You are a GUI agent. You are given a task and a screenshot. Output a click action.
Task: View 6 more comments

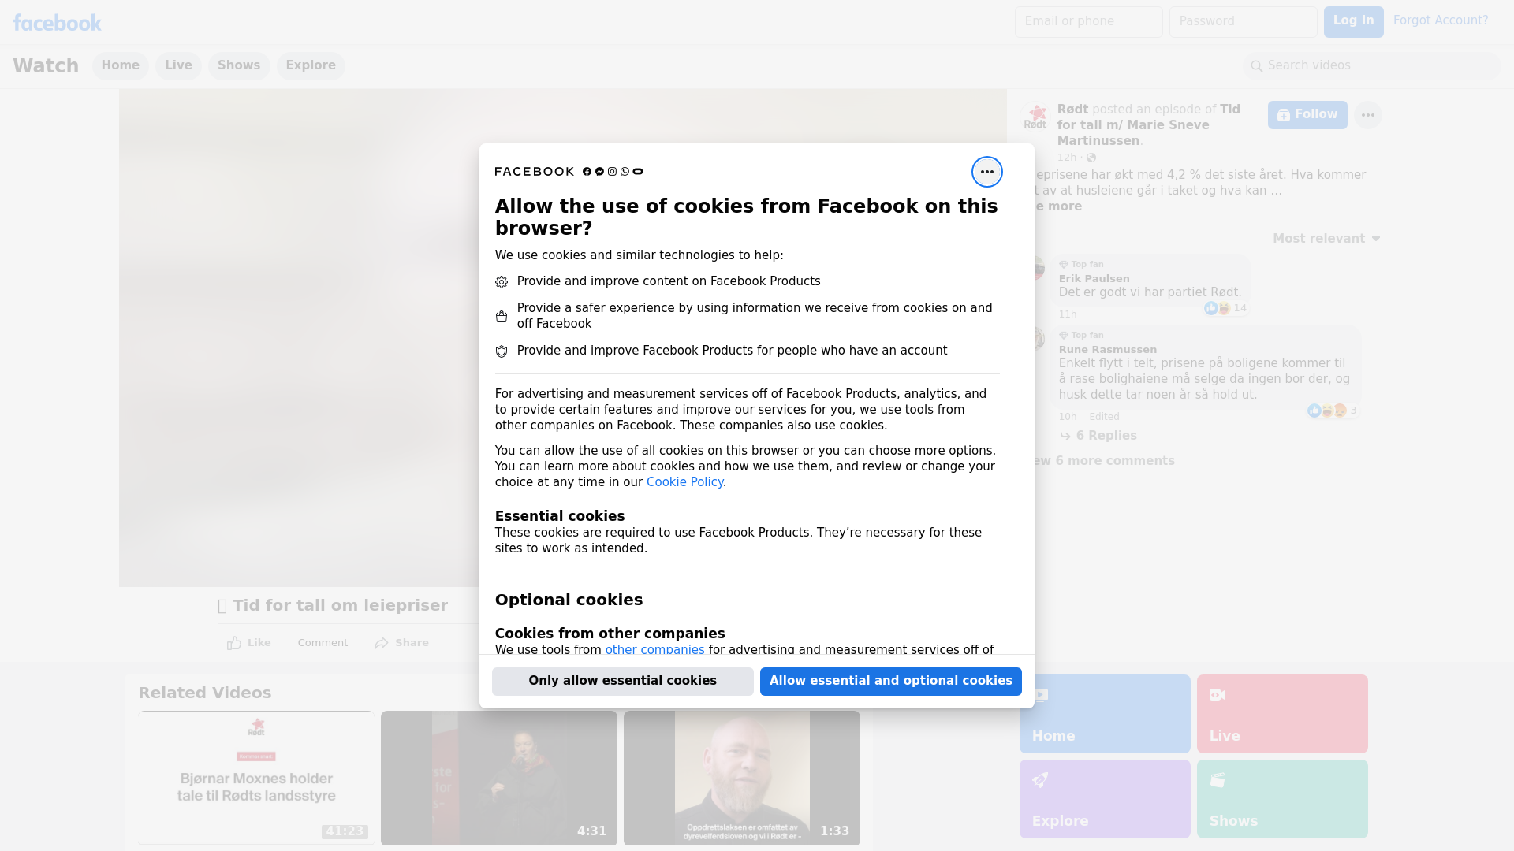coord(1104,461)
